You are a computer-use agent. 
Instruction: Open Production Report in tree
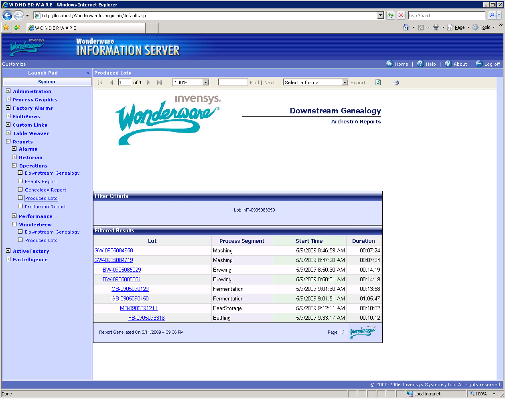tap(45, 207)
